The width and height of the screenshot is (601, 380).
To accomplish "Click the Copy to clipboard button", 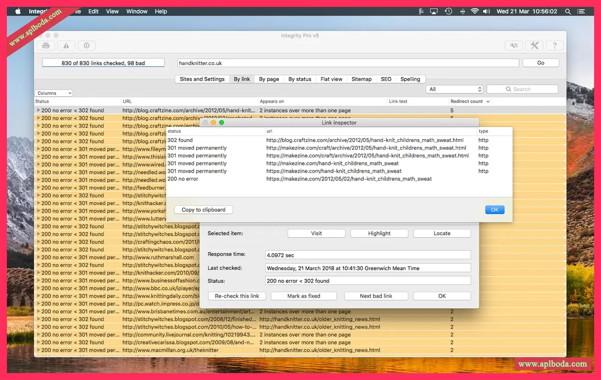I will point(203,210).
